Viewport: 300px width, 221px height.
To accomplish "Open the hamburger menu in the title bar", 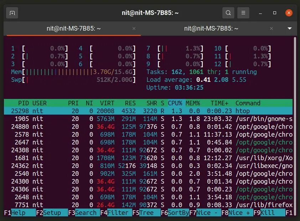I will pyautogui.click(x=243, y=13).
